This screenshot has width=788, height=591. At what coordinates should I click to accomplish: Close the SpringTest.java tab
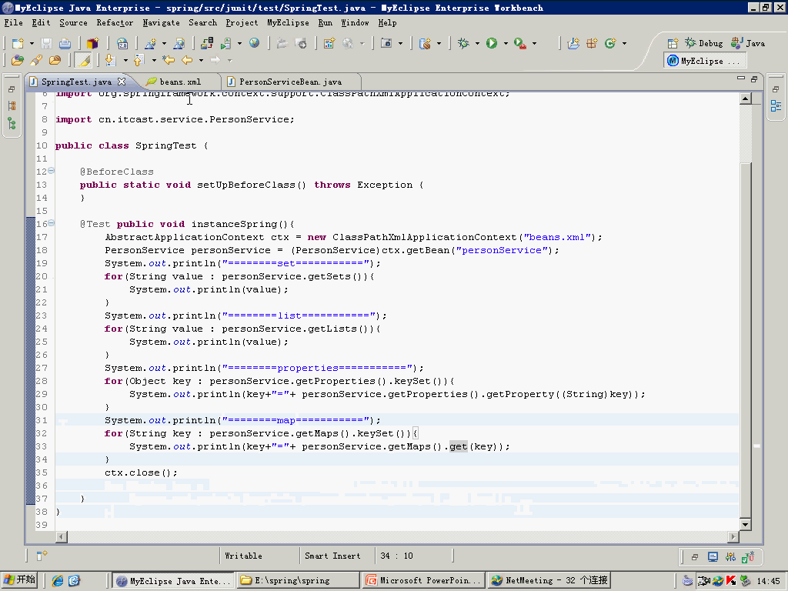pyautogui.click(x=121, y=81)
